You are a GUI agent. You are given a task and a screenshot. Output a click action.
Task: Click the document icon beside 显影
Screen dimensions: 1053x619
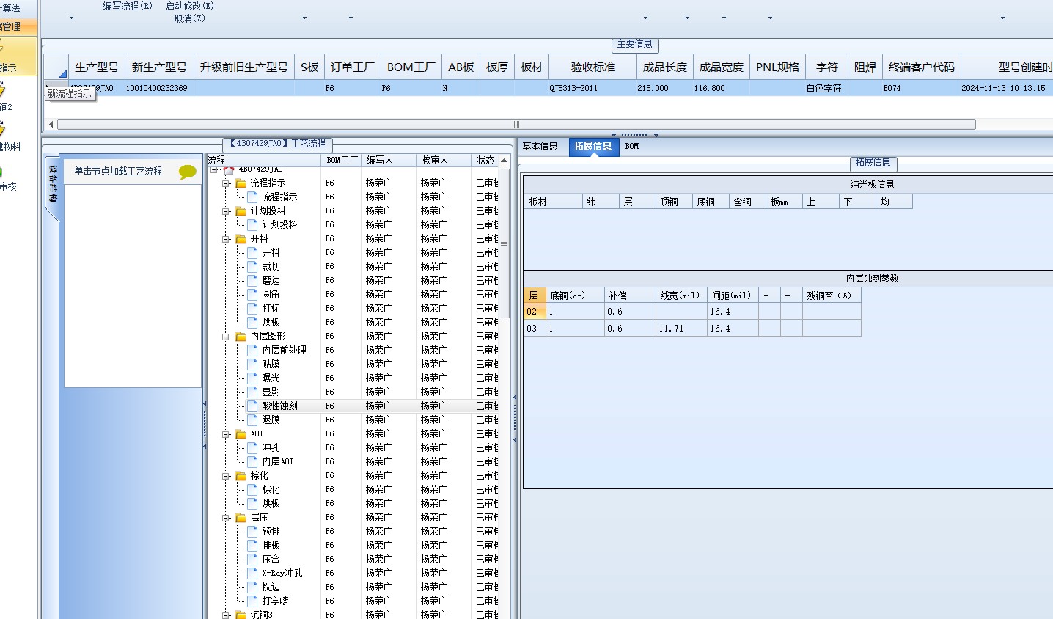(x=252, y=392)
